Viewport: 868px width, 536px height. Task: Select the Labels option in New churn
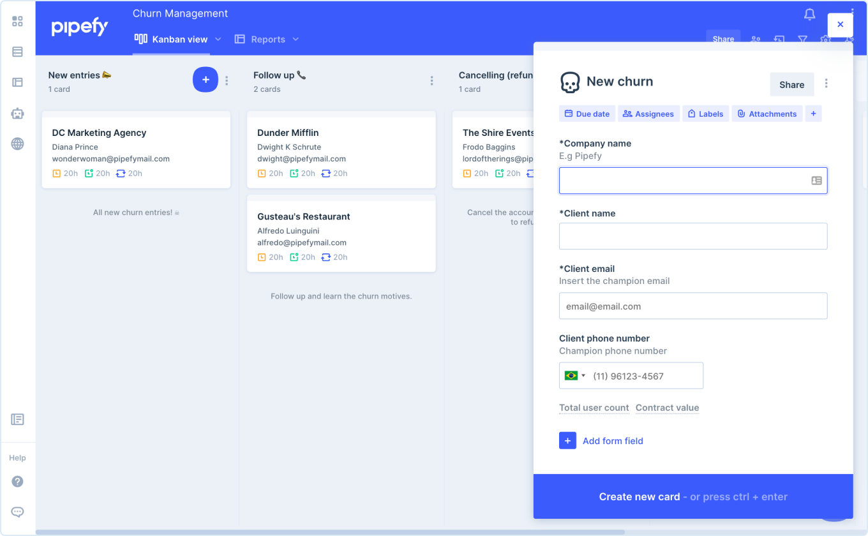pyautogui.click(x=705, y=113)
